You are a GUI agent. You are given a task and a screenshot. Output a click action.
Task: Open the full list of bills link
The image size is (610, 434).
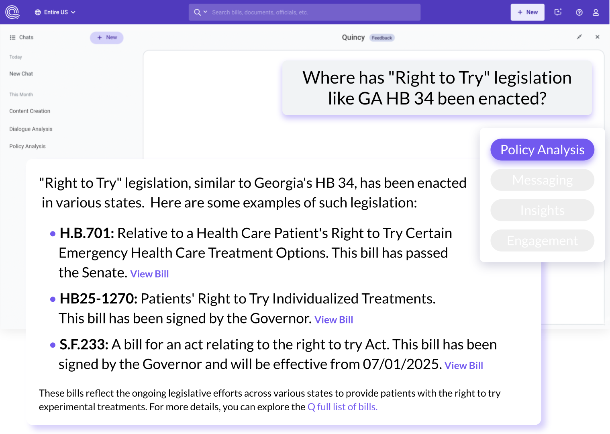click(343, 407)
